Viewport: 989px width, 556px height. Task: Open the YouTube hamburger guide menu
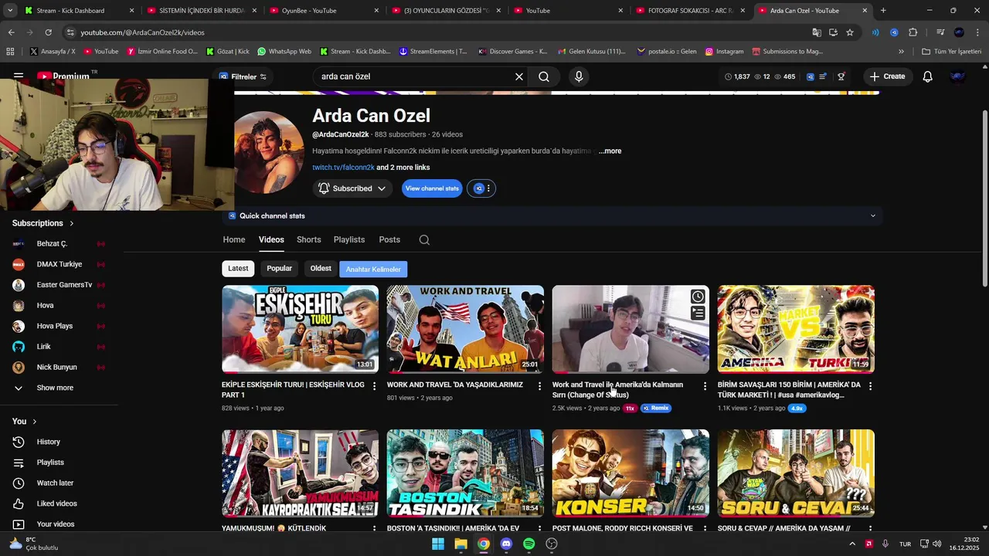point(19,76)
